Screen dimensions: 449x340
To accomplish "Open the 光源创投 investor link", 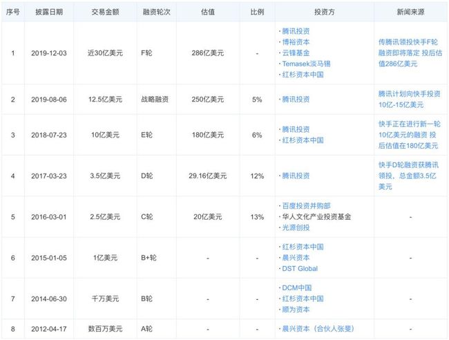I will point(296,228).
